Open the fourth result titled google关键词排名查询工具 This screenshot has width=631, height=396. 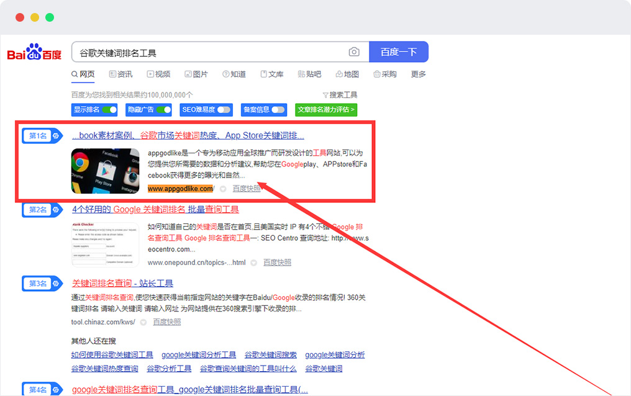(x=190, y=389)
